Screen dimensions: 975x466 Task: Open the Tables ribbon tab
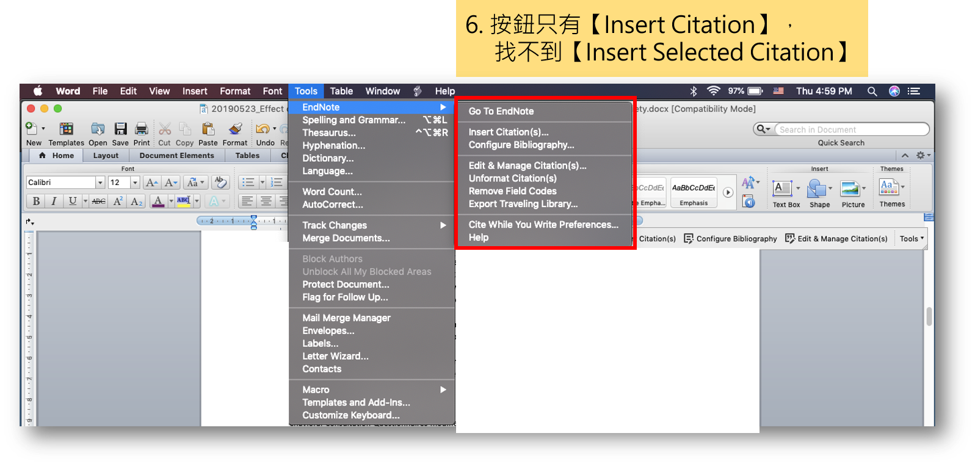247,156
